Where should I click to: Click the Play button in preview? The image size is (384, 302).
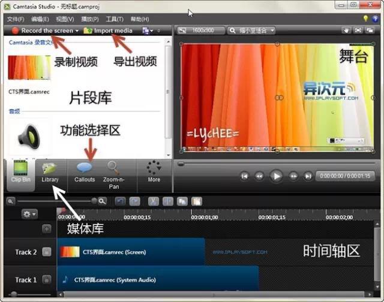coord(276,176)
